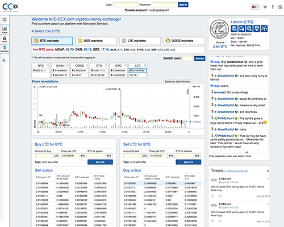Click the large Litecoin coin logo
This screenshot has height=227, width=284.
pyautogui.click(x=219, y=30)
